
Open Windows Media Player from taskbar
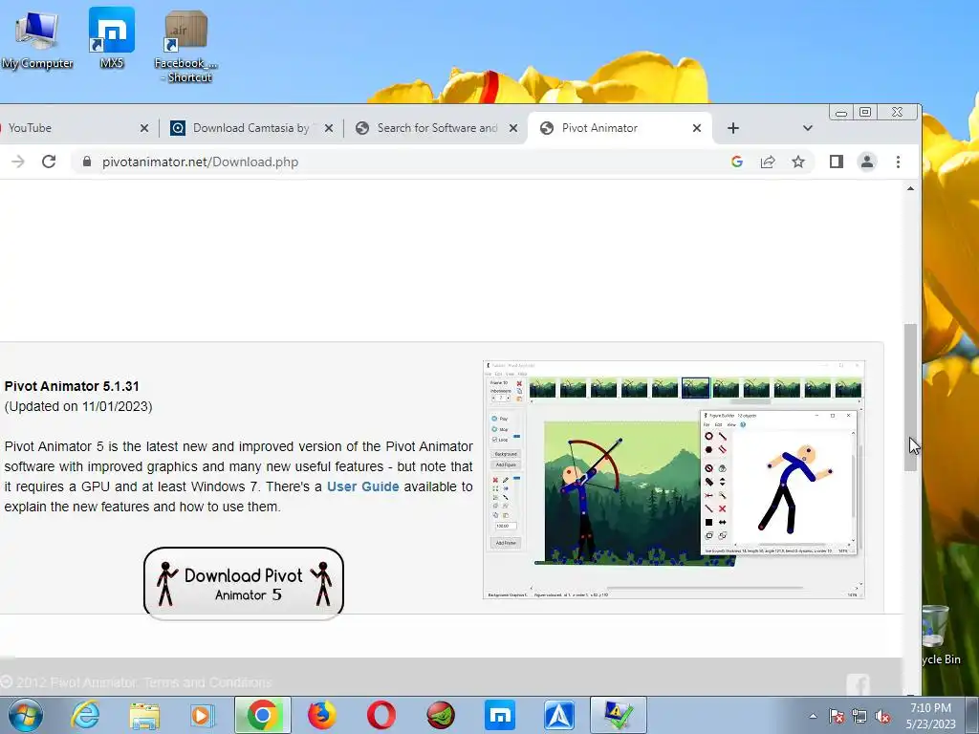tap(203, 715)
